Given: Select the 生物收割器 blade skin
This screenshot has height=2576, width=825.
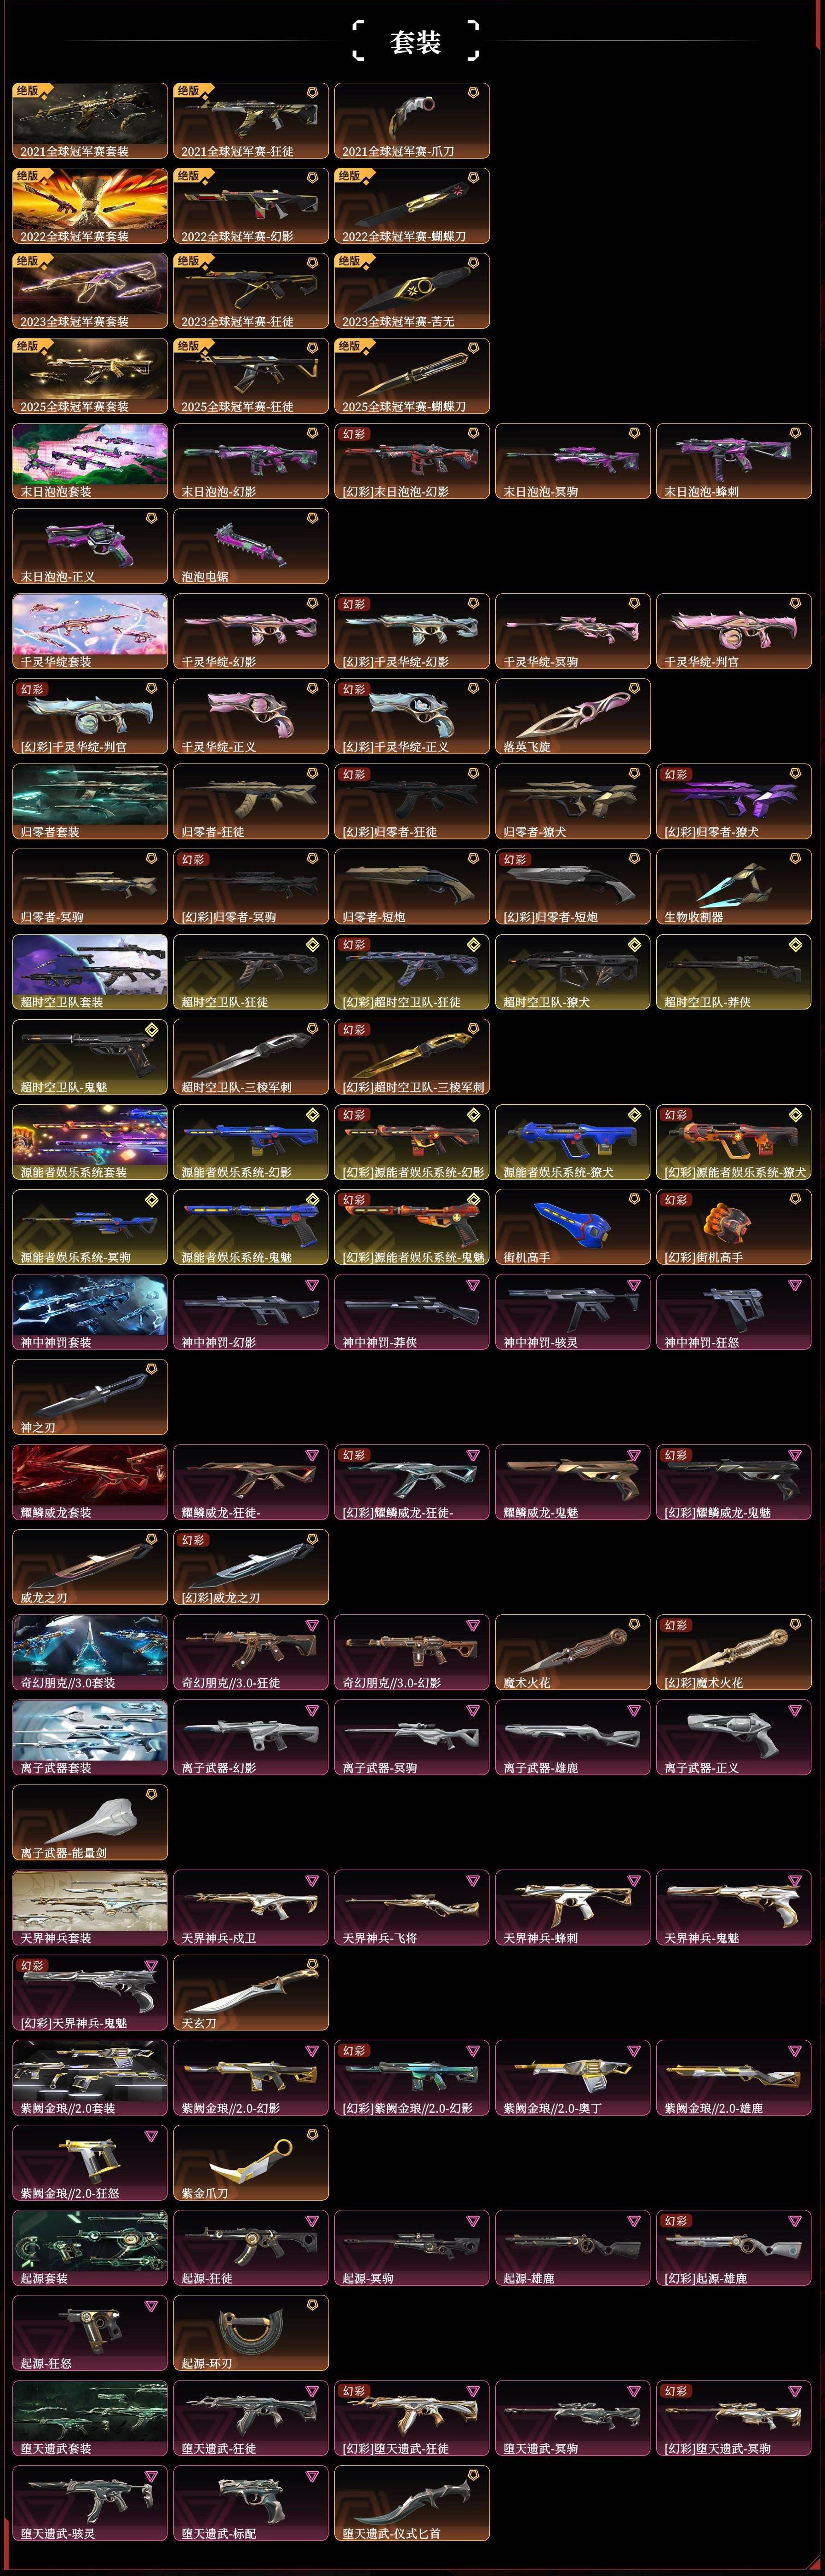Looking at the screenshot, I should click(734, 886).
